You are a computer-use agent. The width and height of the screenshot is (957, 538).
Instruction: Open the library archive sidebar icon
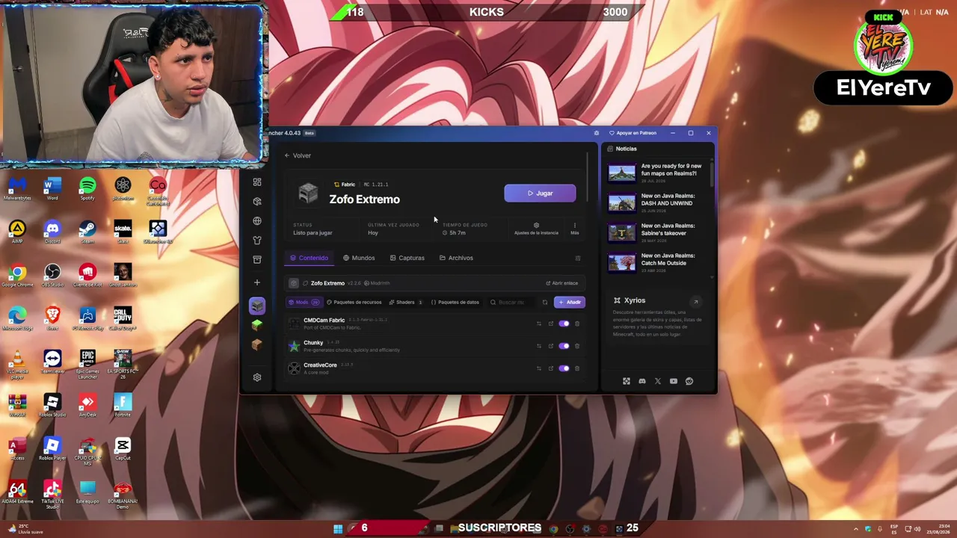[257, 260]
